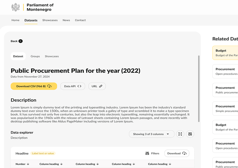Image resolution: width=238 pixels, height=168 pixels.
Task: Click the Back arrow icon
Action: [21, 41]
